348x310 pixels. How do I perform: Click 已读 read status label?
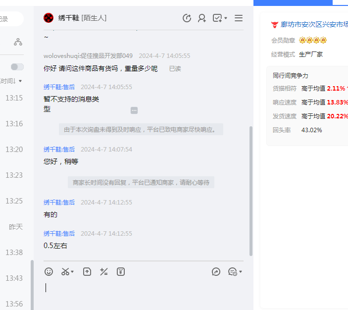pos(175,69)
